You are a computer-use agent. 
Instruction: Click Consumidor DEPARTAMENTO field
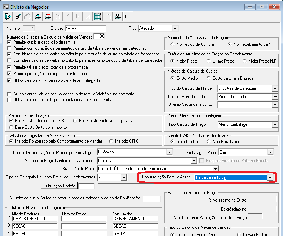point(135,219)
